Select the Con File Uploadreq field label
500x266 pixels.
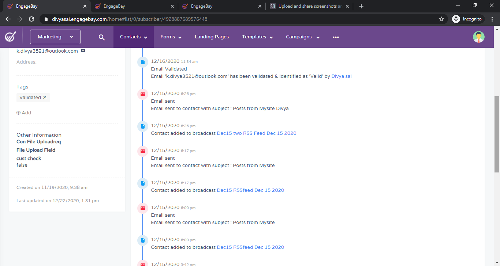coord(39,141)
